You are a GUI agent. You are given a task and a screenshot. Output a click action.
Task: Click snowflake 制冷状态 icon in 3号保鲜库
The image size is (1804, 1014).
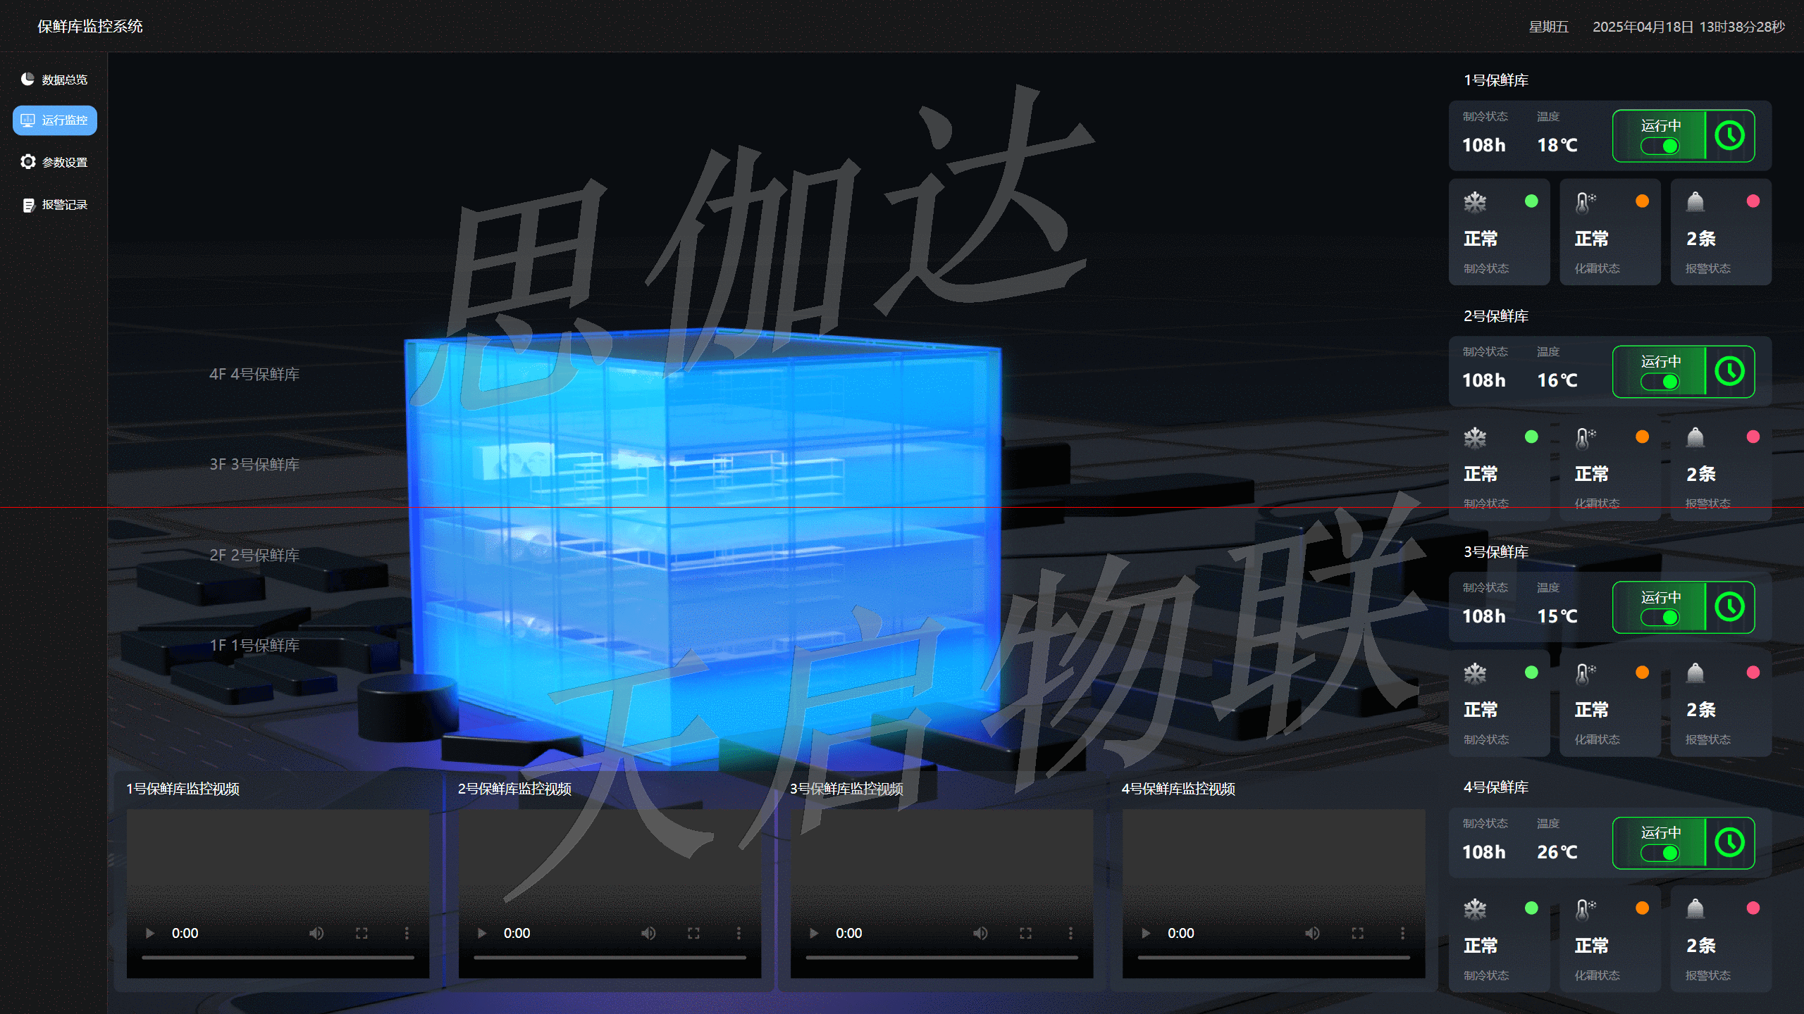(1475, 674)
